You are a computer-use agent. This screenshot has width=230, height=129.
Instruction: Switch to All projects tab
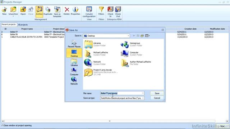click(x=23, y=25)
